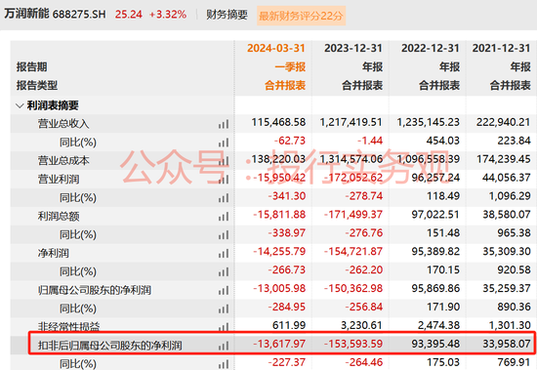Open chart icon for 净利润 同比(%) row
Viewport: 537px width, 370px height.
[224, 272]
